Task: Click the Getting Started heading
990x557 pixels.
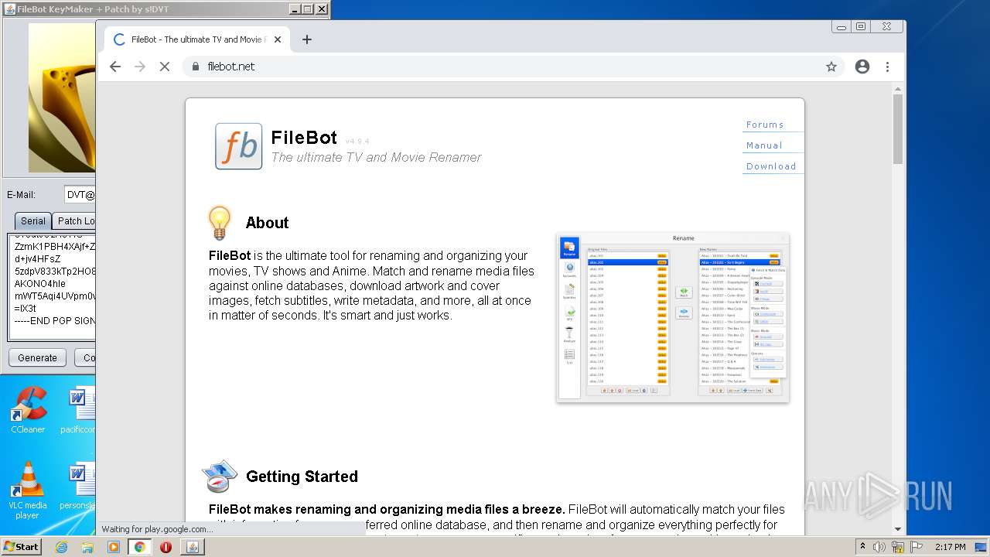Action: click(x=302, y=477)
